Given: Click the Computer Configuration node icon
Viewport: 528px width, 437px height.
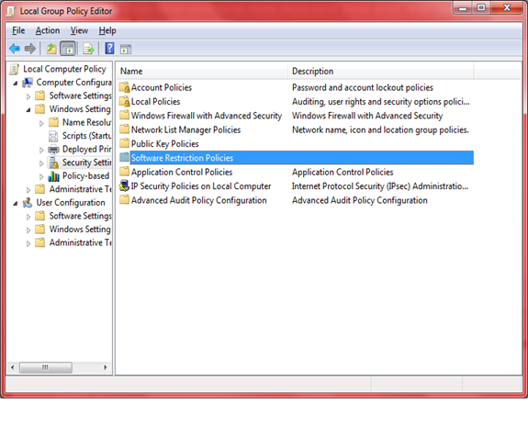Looking at the screenshot, I should [x=28, y=83].
